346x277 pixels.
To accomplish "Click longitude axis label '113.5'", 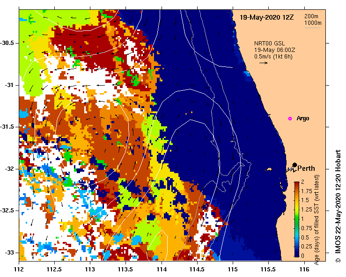I will click(126, 270).
